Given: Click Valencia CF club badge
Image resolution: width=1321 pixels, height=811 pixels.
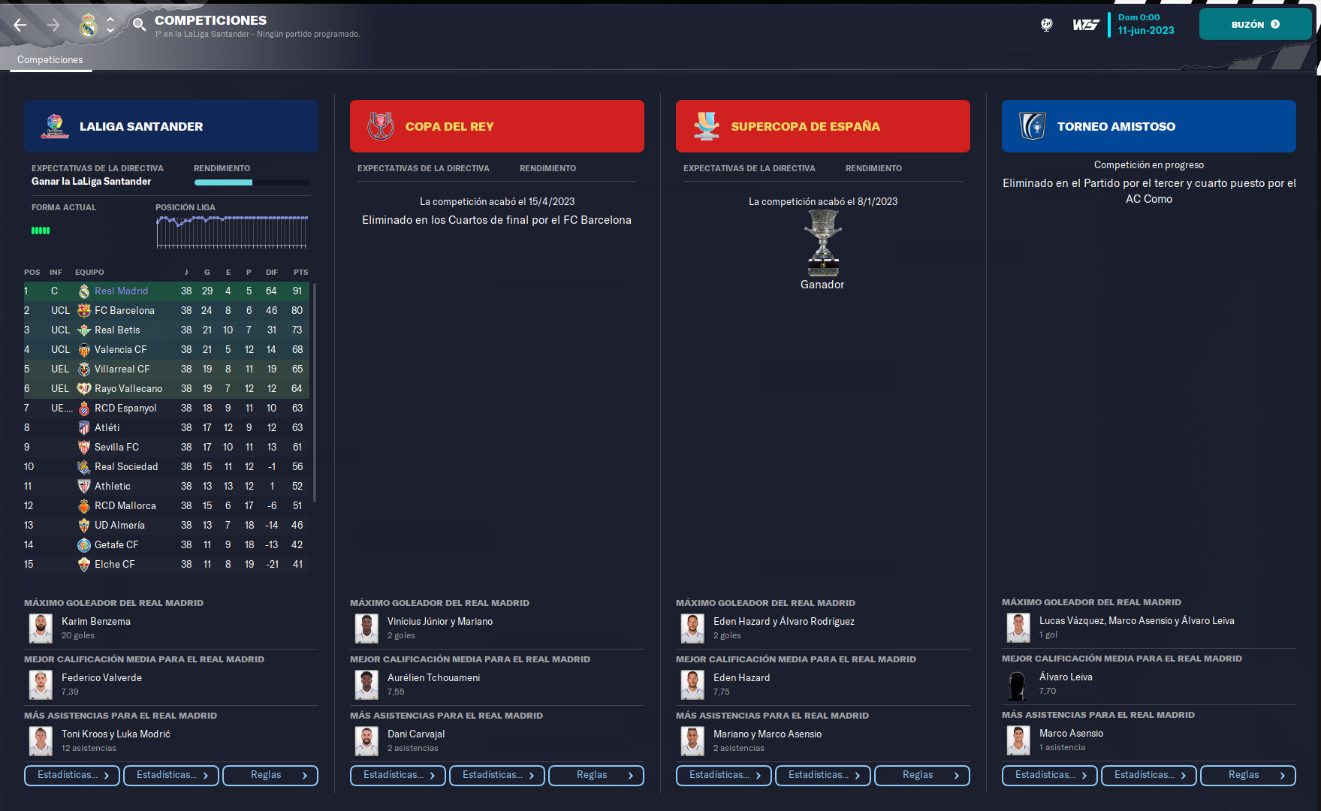Looking at the screenshot, I should tap(84, 349).
